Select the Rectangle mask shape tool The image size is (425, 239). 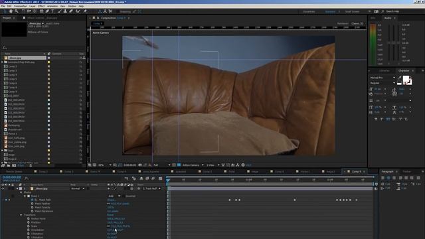[x=41, y=11]
